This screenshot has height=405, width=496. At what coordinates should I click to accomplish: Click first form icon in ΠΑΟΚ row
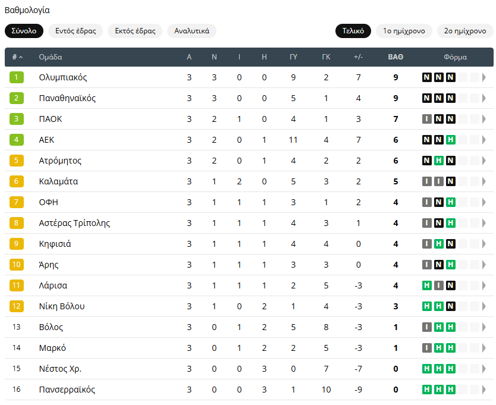point(427,120)
